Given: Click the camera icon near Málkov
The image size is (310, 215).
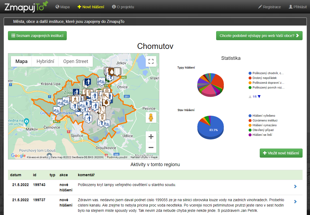Looking at the screenshot, I should coord(26,121).
